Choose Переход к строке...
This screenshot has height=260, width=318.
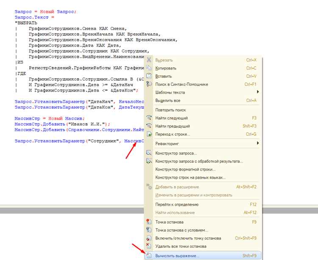tap(203, 134)
